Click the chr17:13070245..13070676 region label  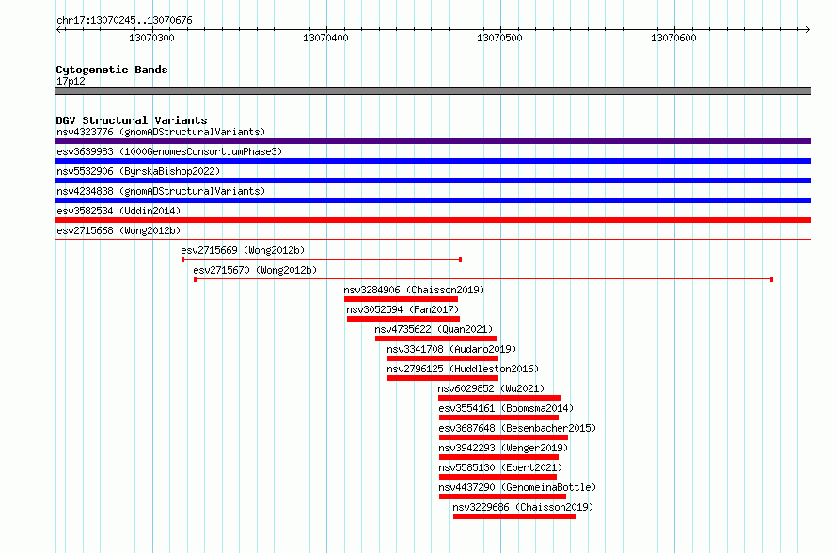click(x=124, y=20)
